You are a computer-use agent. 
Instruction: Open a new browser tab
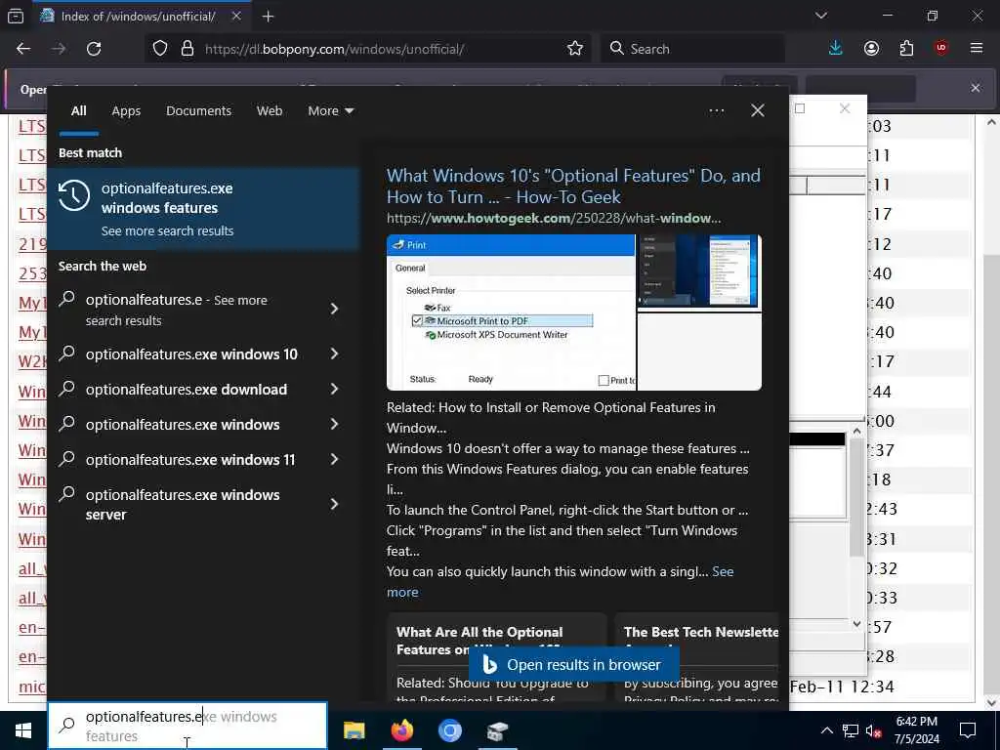[268, 16]
